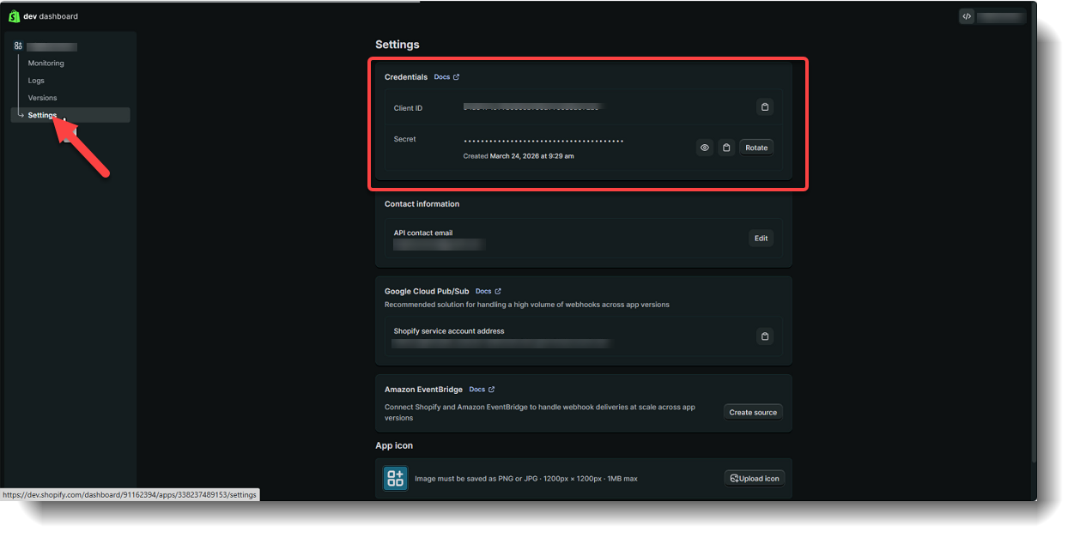
Task: Click the Credentials section title
Action: (406, 77)
